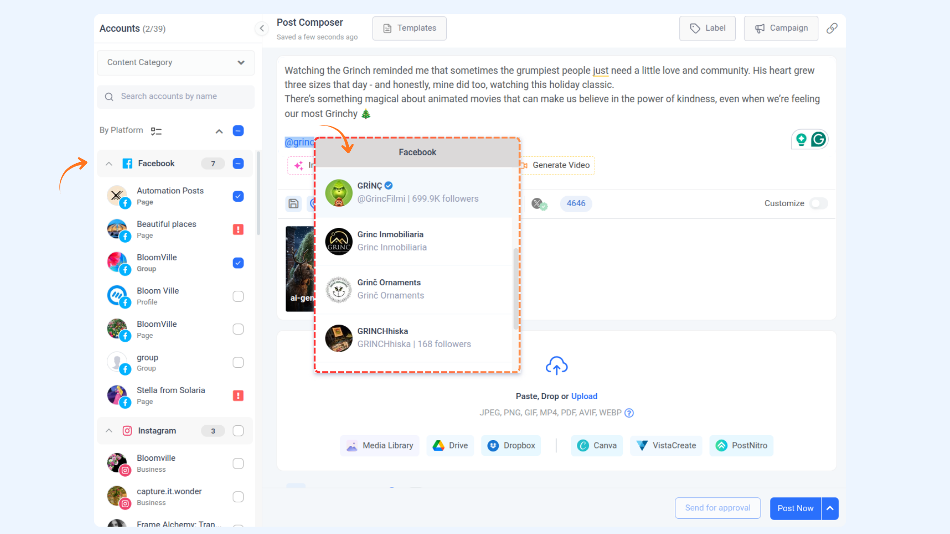Click the green lightbulb suggestions icon
This screenshot has width=950, height=534.
[x=801, y=139]
